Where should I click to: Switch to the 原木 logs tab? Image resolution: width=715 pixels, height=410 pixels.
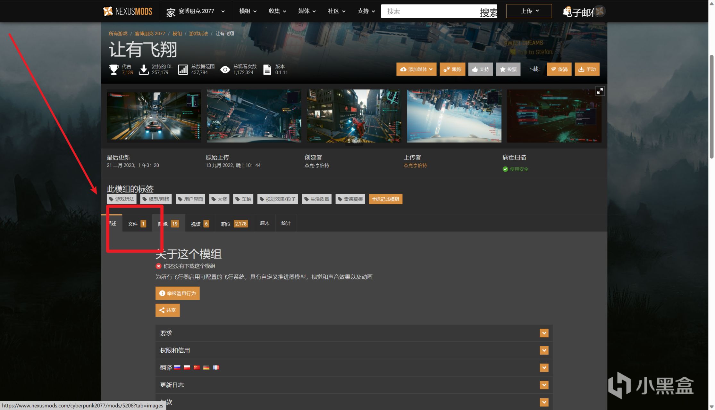click(x=265, y=223)
